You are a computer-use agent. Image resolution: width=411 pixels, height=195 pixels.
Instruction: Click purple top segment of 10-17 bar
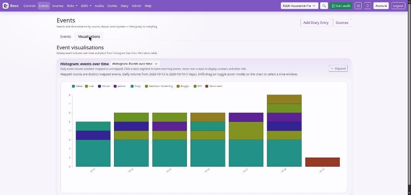point(246,117)
